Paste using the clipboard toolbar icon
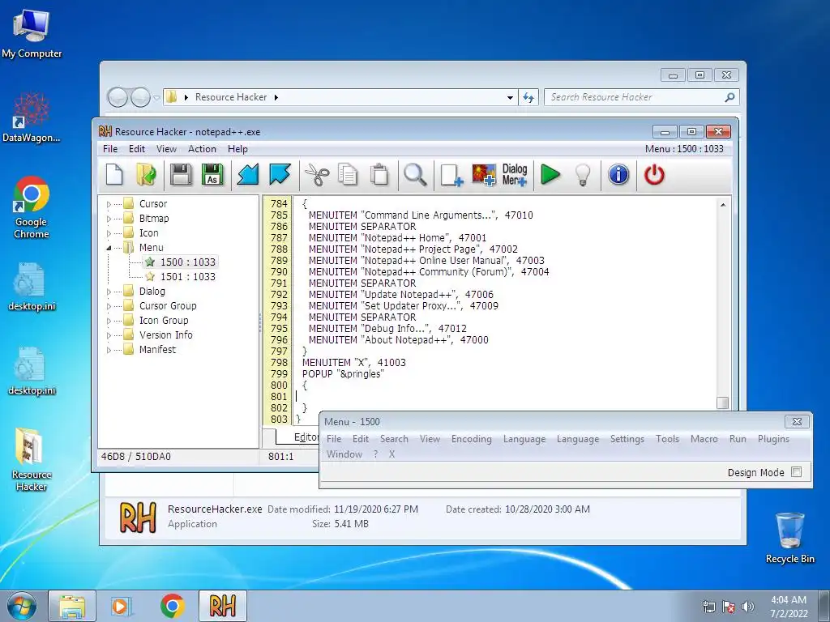The image size is (830, 622). (379, 175)
